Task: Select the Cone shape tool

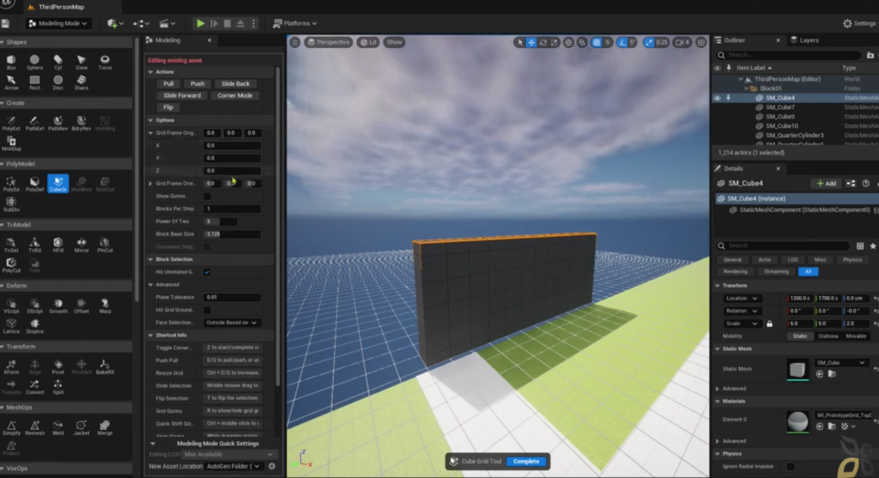Action: pos(82,62)
